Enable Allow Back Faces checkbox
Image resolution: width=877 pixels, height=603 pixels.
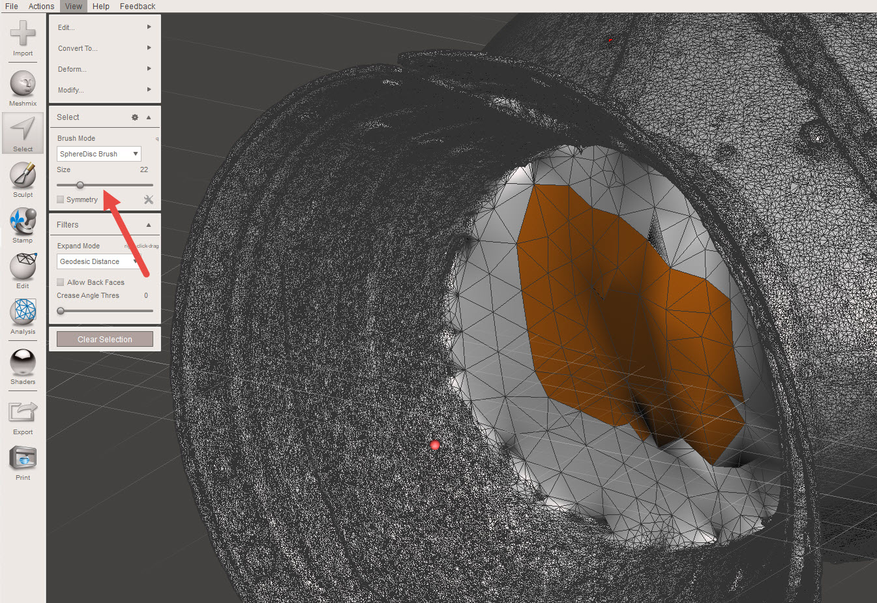61,282
